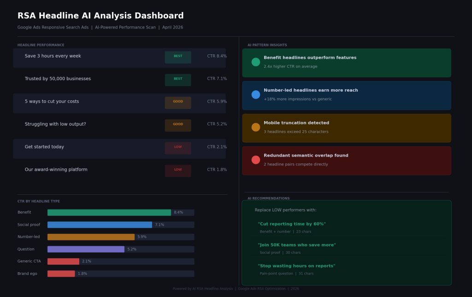Click the blue dot beside number-led headlines insight

pyautogui.click(x=255, y=94)
